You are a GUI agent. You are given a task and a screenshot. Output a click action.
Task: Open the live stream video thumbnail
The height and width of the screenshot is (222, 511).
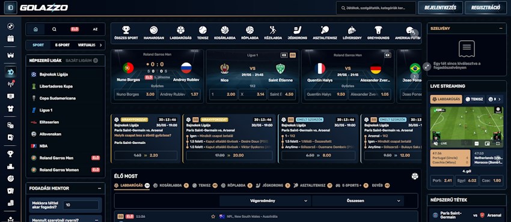pyautogui.click(x=467, y=127)
